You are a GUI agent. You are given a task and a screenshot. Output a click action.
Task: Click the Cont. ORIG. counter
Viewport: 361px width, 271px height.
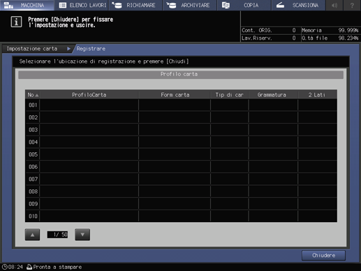(x=269, y=30)
